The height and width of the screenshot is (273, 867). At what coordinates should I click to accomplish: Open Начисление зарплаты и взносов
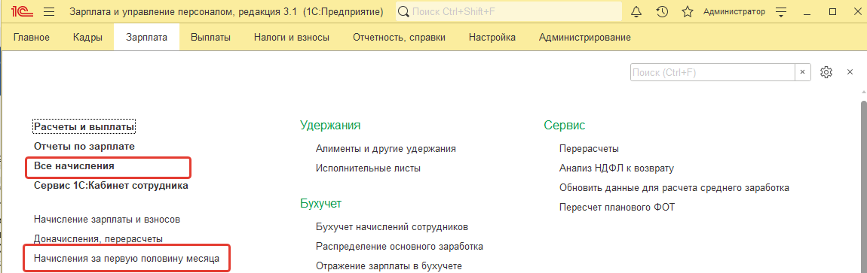(x=107, y=220)
